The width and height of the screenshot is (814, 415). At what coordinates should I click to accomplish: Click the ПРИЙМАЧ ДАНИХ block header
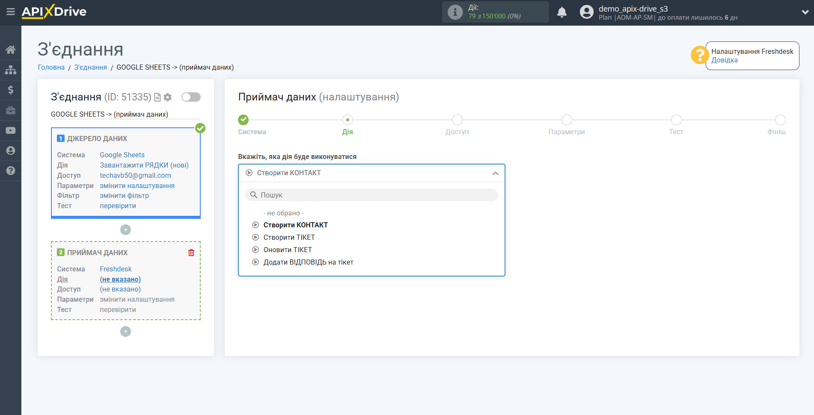pyautogui.click(x=97, y=253)
